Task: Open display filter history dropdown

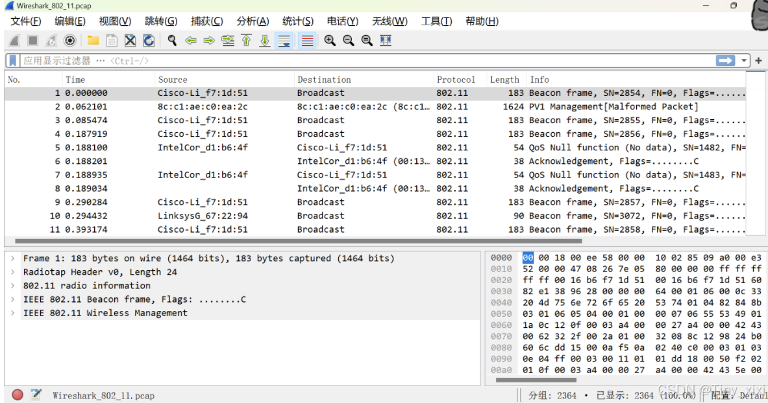Action: pyautogui.click(x=744, y=61)
